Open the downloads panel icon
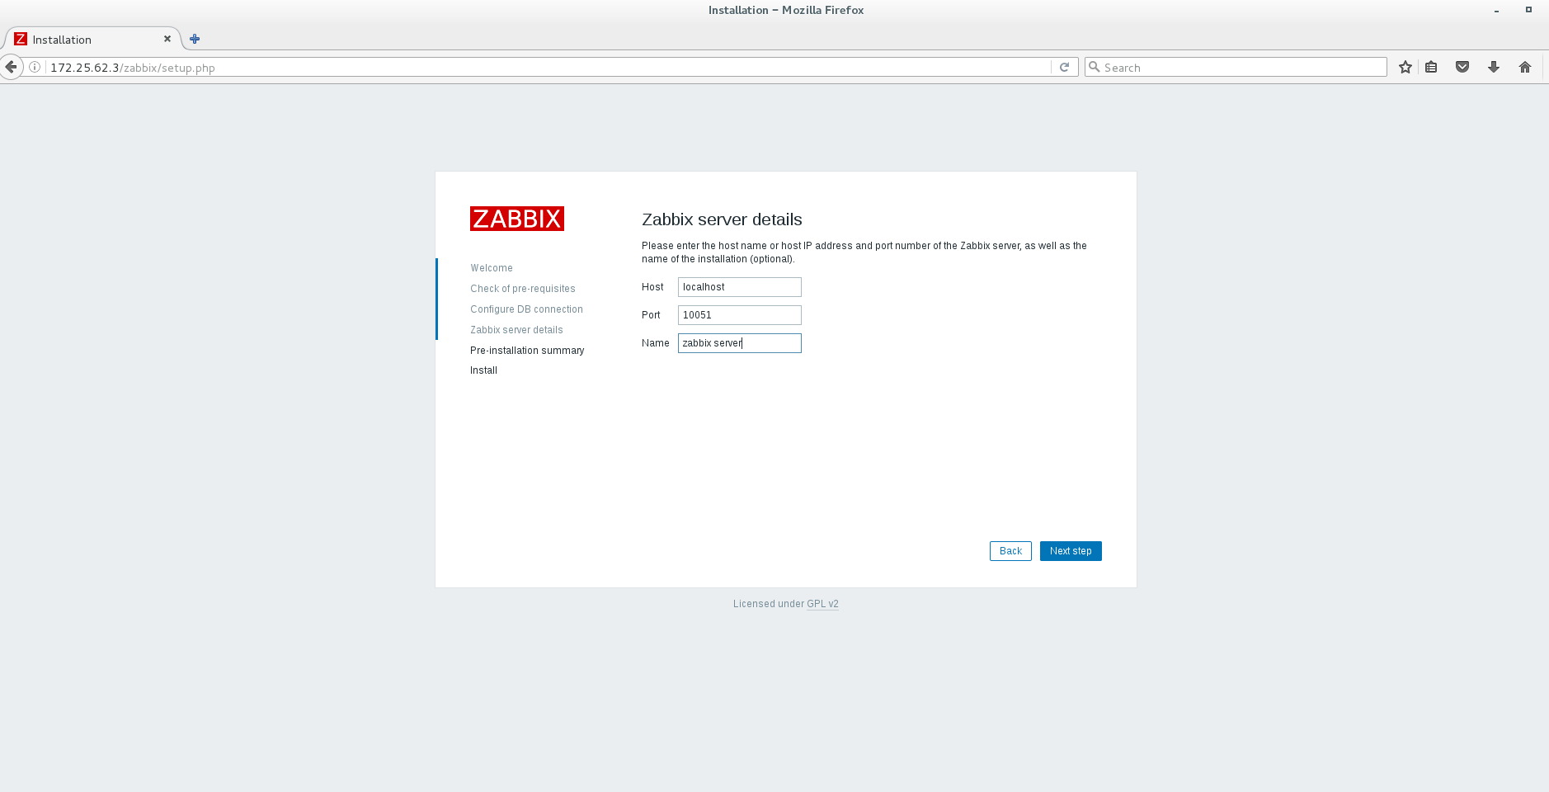Viewport: 1549px width, 792px height. (x=1493, y=67)
